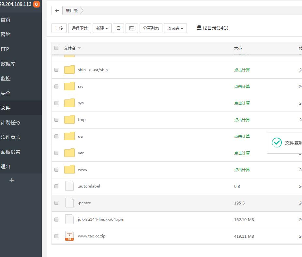Click the jdk-8u144 rpm file icon

point(69,219)
